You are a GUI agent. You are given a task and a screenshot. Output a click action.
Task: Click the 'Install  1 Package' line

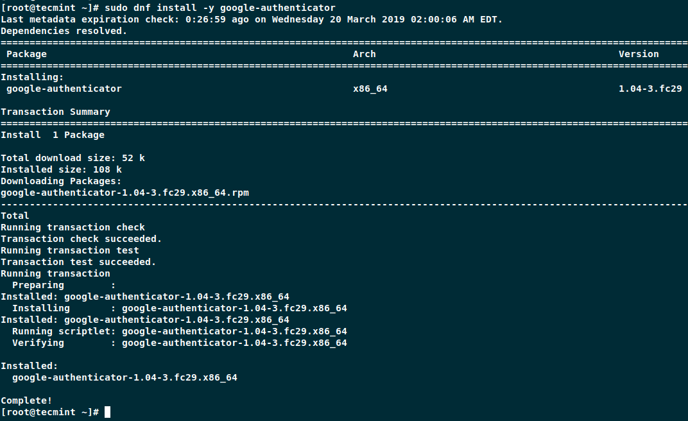point(52,135)
